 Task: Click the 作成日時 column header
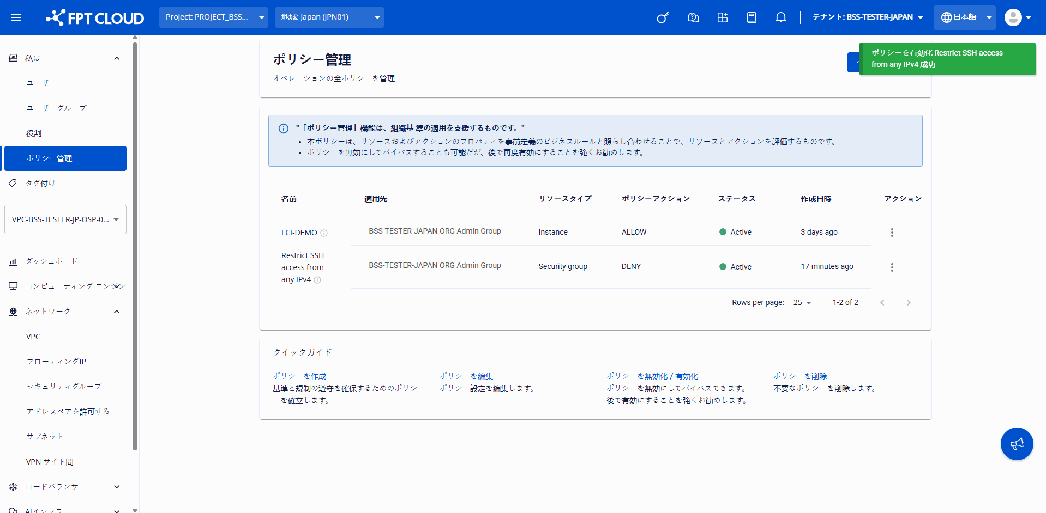pyautogui.click(x=816, y=199)
